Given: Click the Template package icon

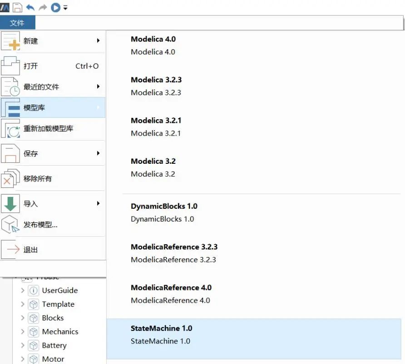Looking at the screenshot, I should click(33, 304).
